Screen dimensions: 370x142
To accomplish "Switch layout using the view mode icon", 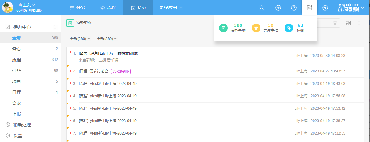I will coord(348,23).
